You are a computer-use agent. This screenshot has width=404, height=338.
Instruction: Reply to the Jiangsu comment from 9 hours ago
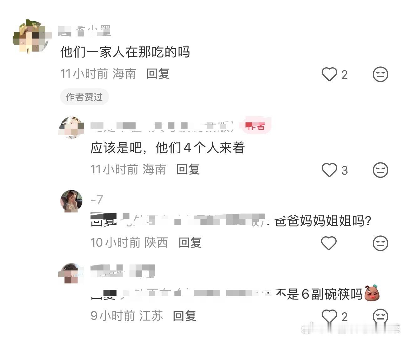tap(184, 316)
